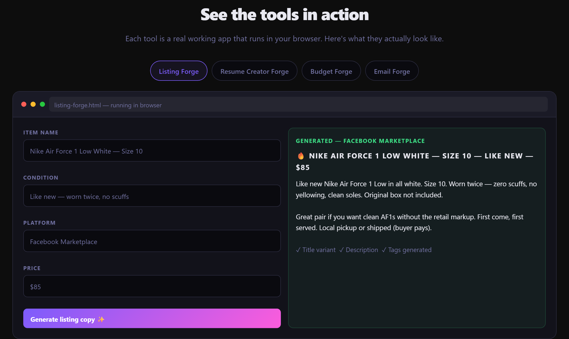The width and height of the screenshot is (569, 339).
Task: Click the Price field showing $85
Action: tap(152, 286)
